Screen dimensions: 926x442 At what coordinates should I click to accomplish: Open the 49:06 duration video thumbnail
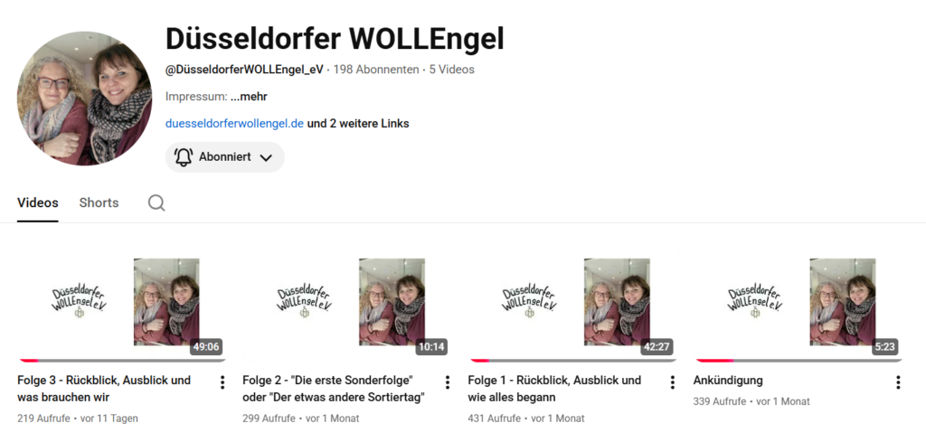pos(122,302)
